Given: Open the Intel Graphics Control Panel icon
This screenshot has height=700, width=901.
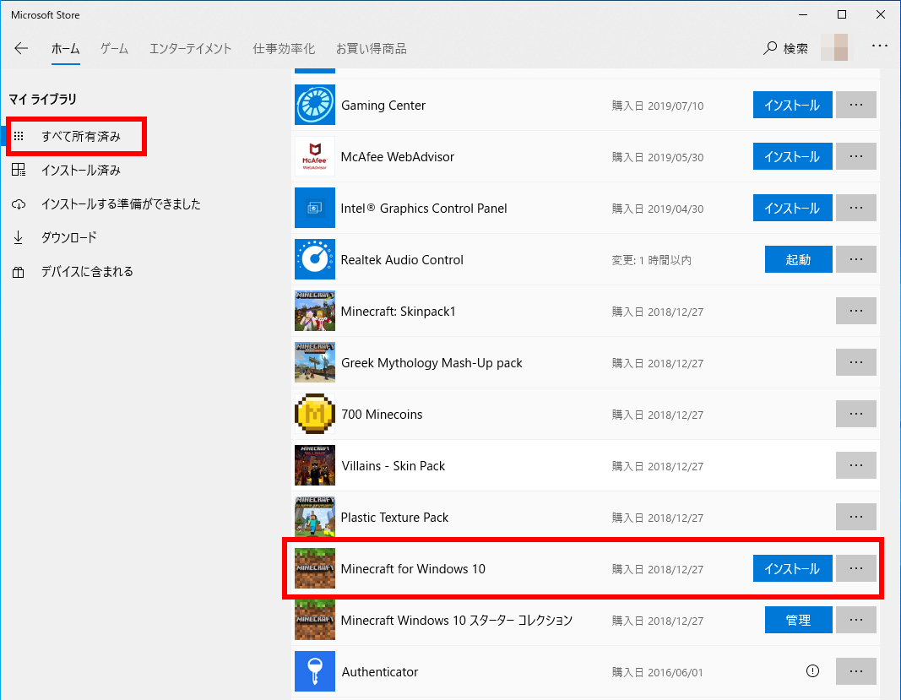Looking at the screenshot, I should pos(315,208).
